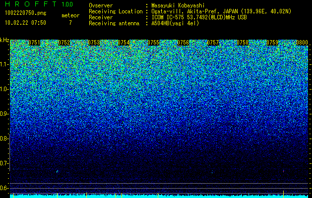Click the 1.1 frequency axis label

pyautogui.click(x=4, y=64)
